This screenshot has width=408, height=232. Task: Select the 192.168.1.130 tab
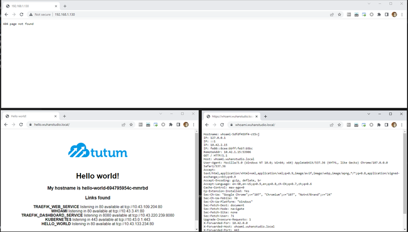pyautogui.click(x=31, y=6)
